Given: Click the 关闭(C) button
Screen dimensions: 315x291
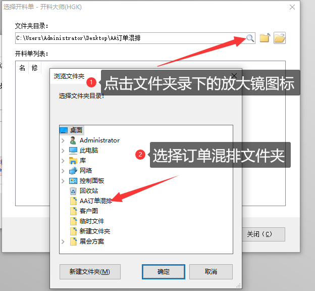Looking at the screenshot, I should (264, 234).
